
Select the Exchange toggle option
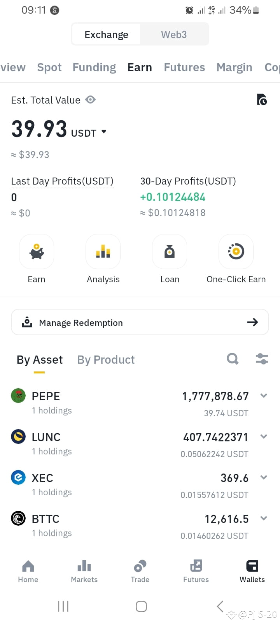[x=106, y=35]
